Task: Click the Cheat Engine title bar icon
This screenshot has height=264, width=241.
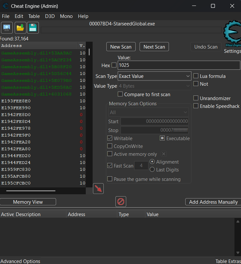Action: point(6,6)
